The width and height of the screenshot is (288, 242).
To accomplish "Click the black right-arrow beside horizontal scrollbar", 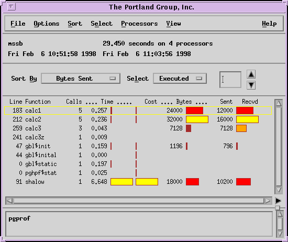I will pos(278,201).
